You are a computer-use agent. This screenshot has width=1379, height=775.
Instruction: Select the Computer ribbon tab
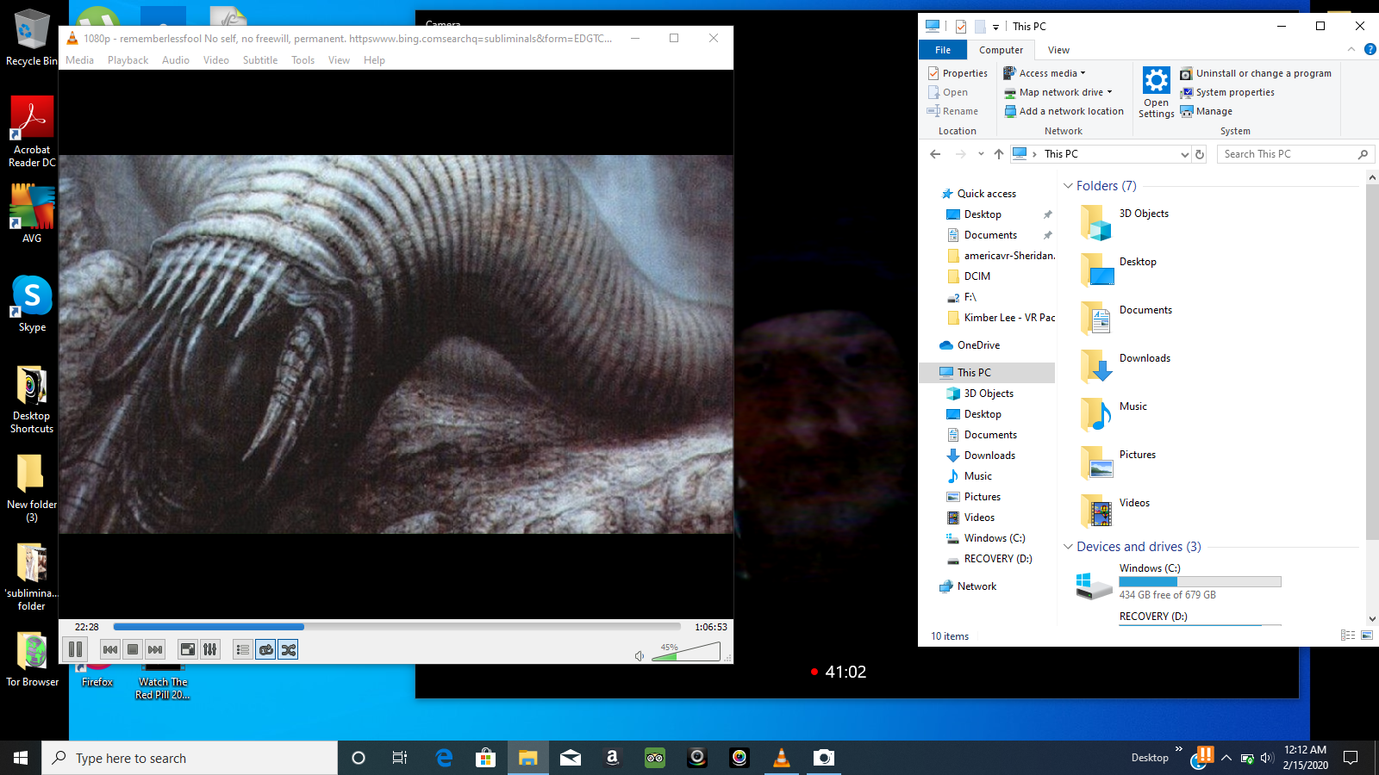1001,50
